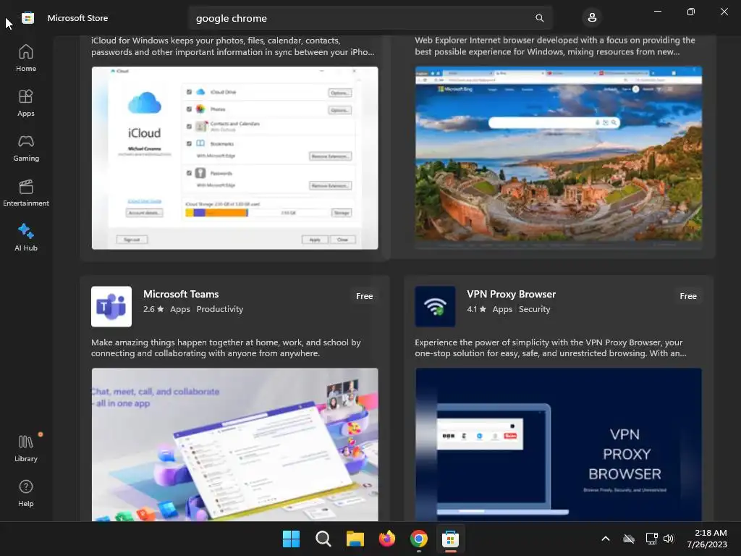Switch to Google Chrome on the taskbar
The width and height of the screenshot is (741, 556).
coord(419,539)
